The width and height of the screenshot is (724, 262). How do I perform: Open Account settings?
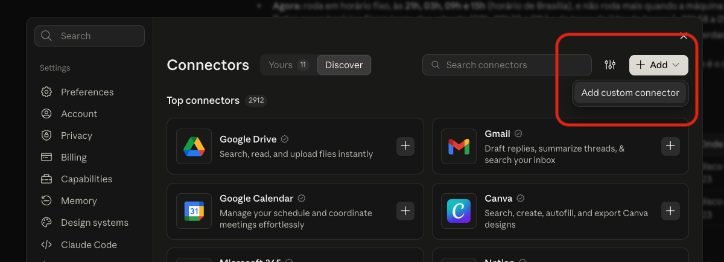(78, 114)
